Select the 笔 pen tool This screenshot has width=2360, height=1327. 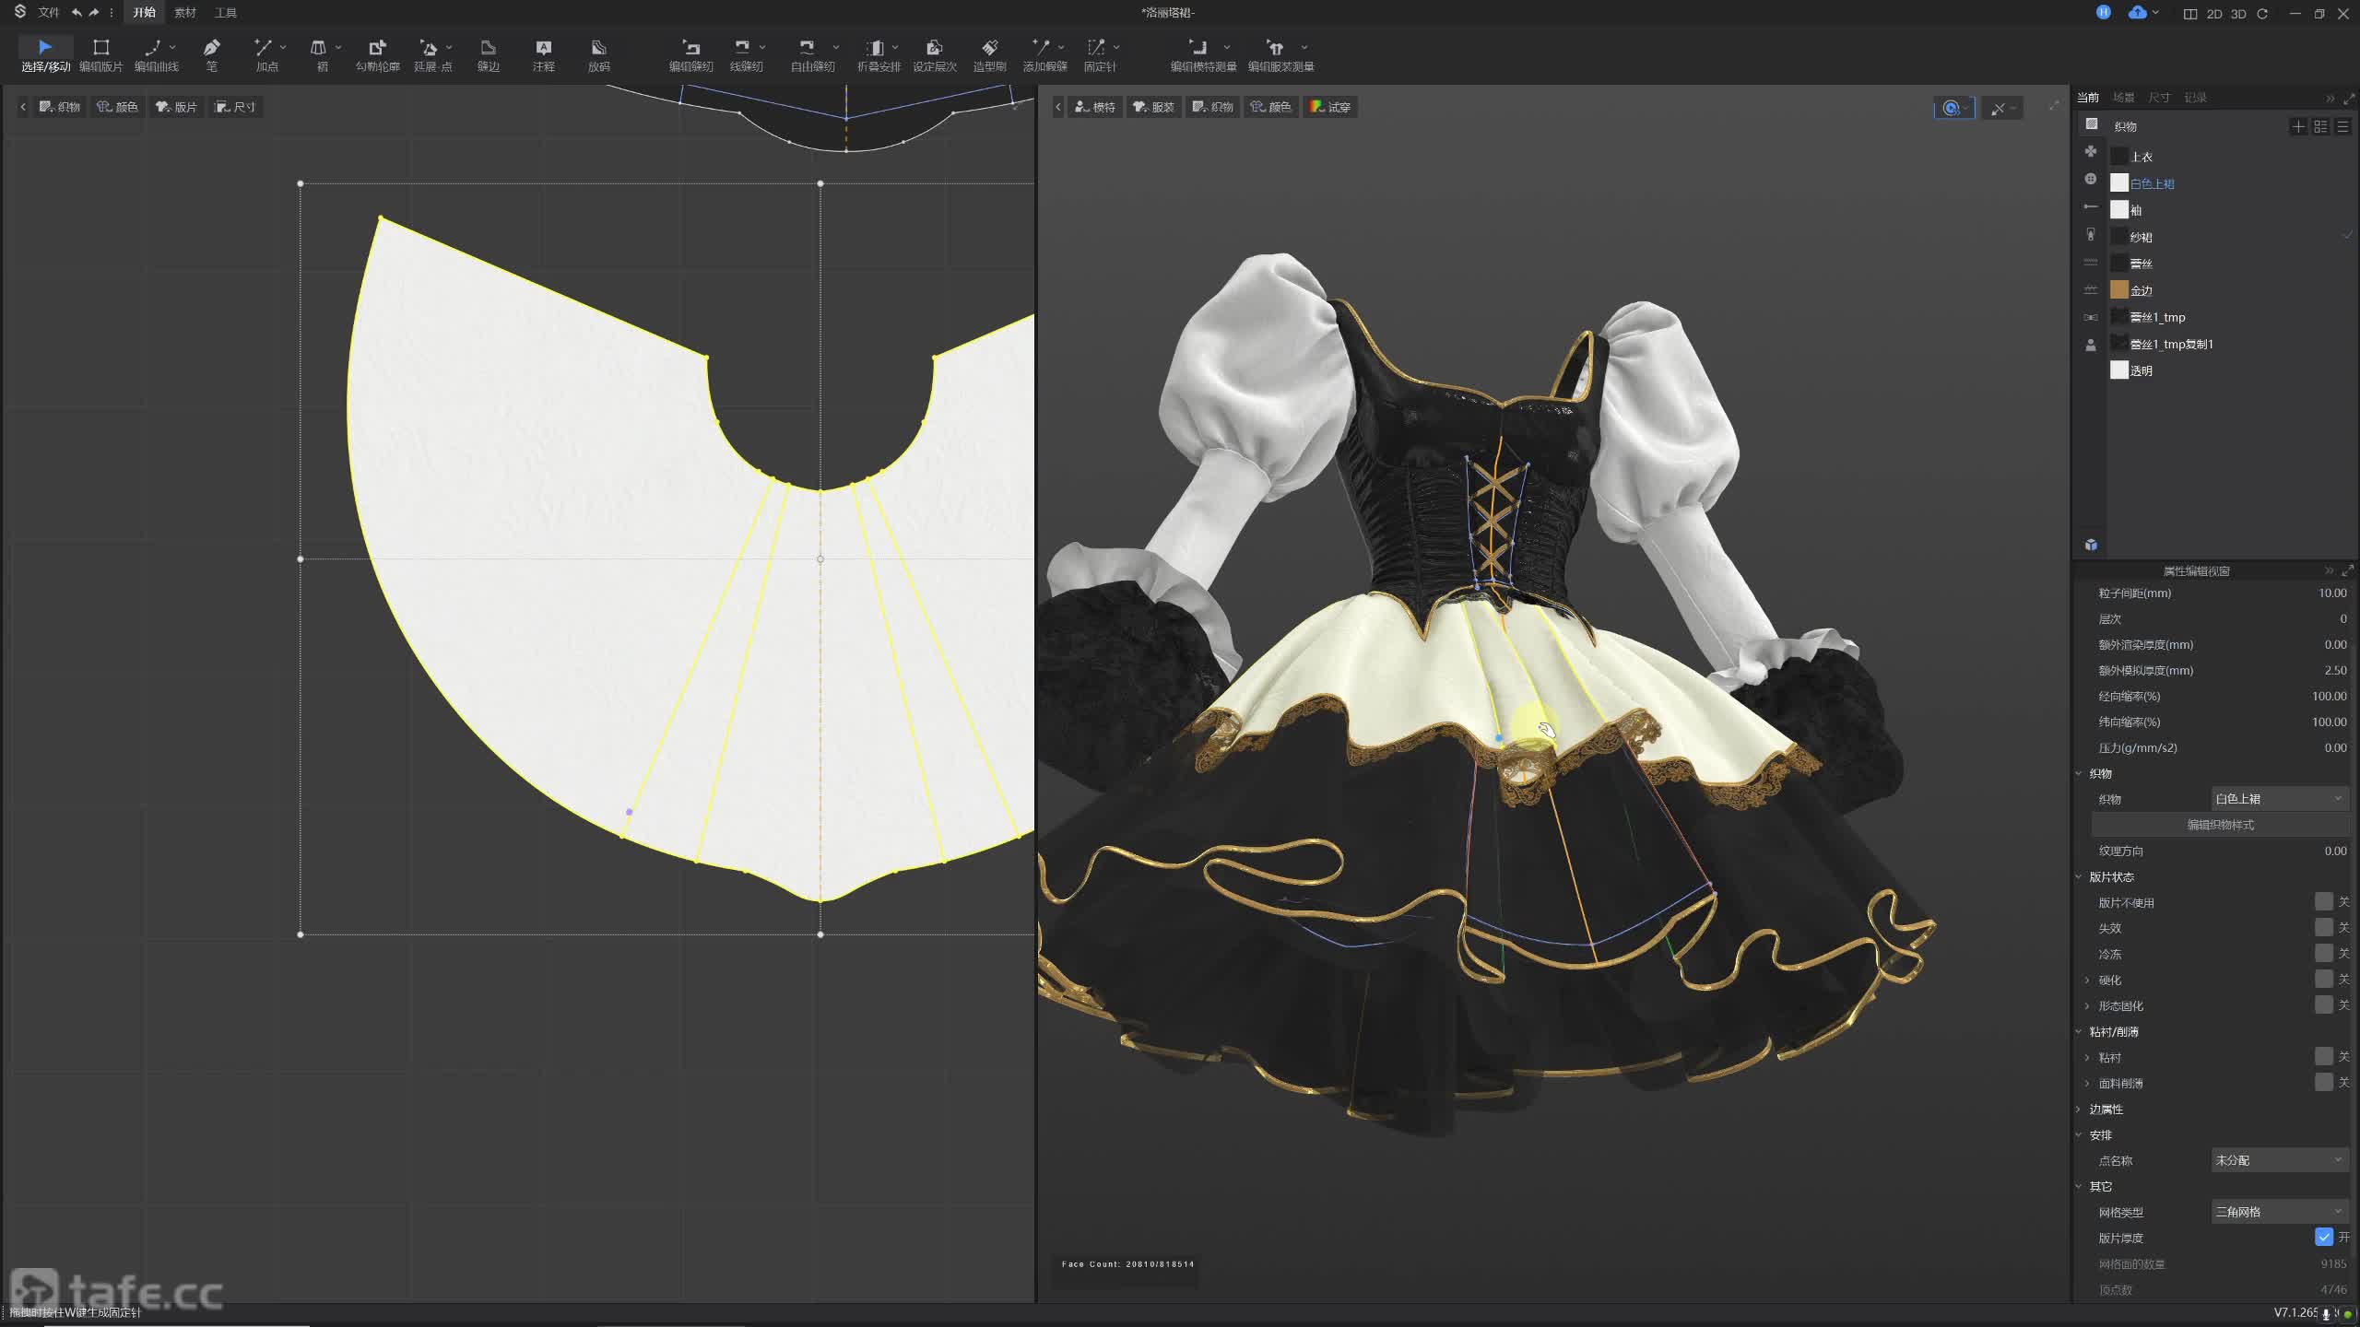pyautogui.click(x=211, y=54)
